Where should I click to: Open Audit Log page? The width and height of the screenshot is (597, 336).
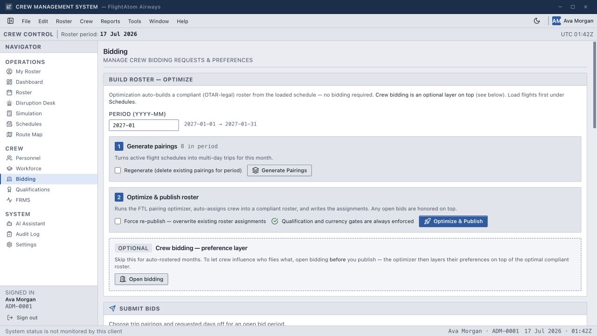(49, 234)
